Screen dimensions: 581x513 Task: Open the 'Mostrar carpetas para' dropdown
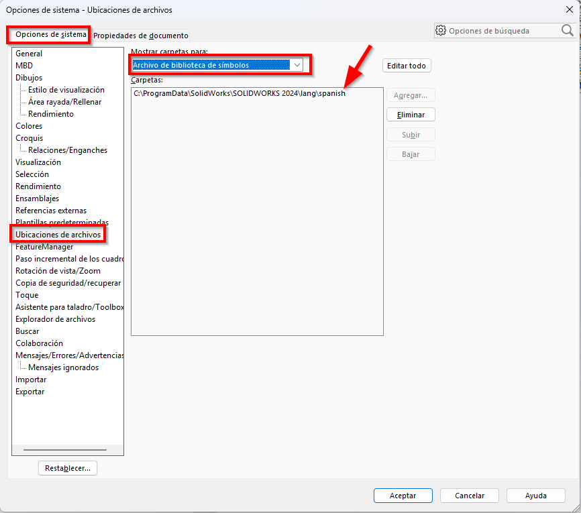[297, 65]
